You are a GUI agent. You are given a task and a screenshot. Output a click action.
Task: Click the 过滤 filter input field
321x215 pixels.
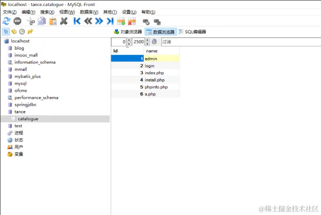coord(241,42)
